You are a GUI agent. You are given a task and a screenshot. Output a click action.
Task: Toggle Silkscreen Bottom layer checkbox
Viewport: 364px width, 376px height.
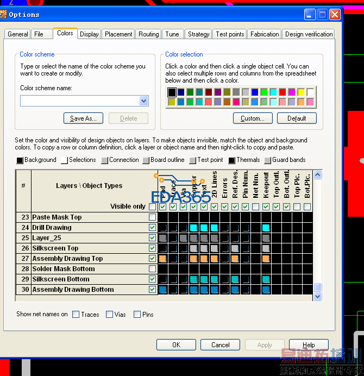click(152, 279)
